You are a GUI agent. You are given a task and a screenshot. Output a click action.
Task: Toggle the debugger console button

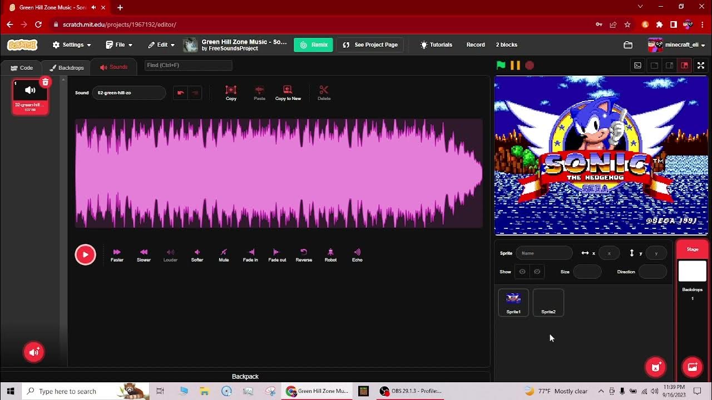[637, 65]
